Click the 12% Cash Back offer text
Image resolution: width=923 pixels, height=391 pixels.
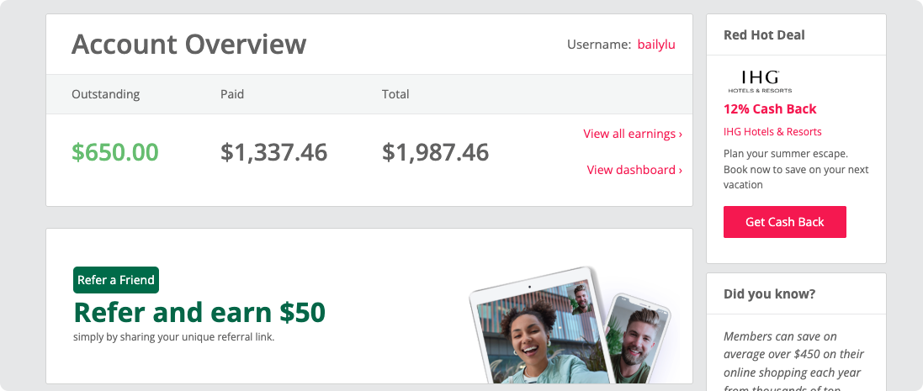point(770,109)
